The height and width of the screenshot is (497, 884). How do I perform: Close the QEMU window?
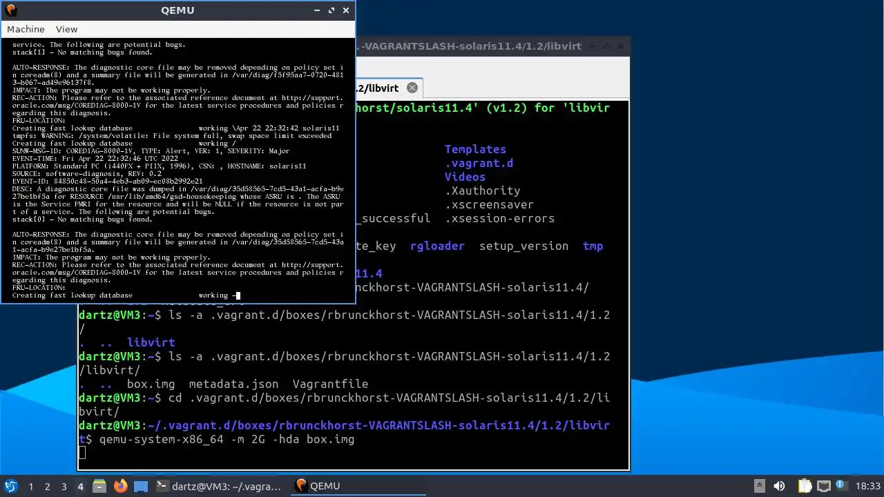[x=346, y=10]
